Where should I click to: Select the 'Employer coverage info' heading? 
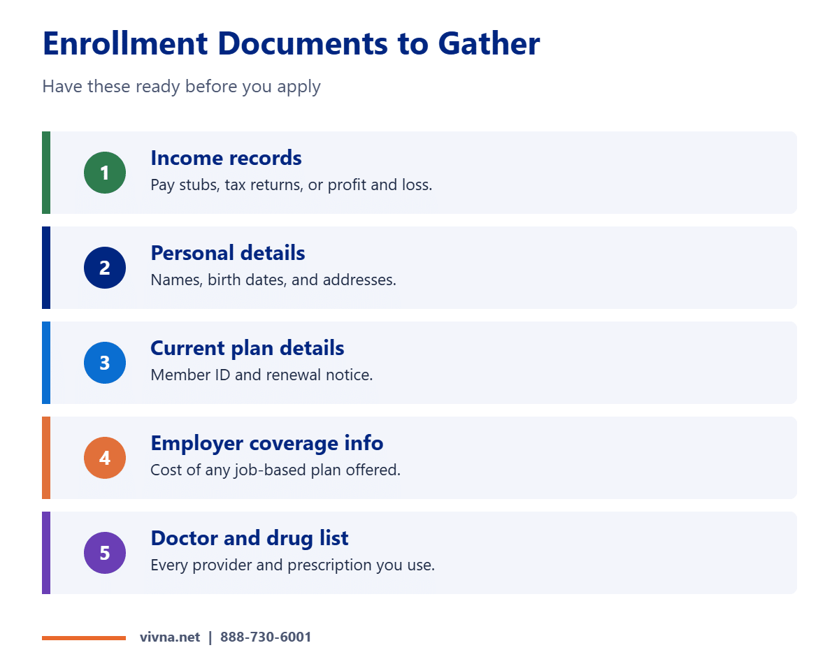point(267,443)
